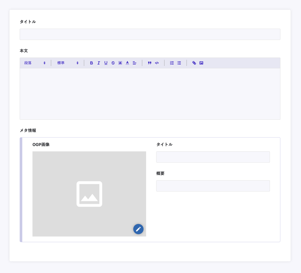
Task: Click the top タイトル input field
Action: [150, 34]
